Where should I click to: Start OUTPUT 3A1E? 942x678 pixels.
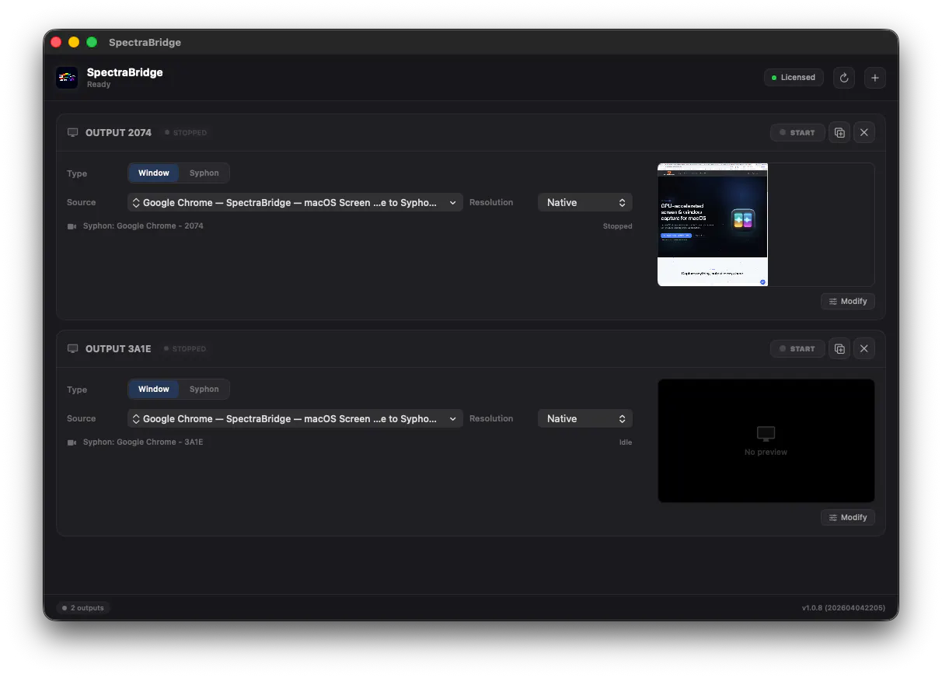pos(797,349)
